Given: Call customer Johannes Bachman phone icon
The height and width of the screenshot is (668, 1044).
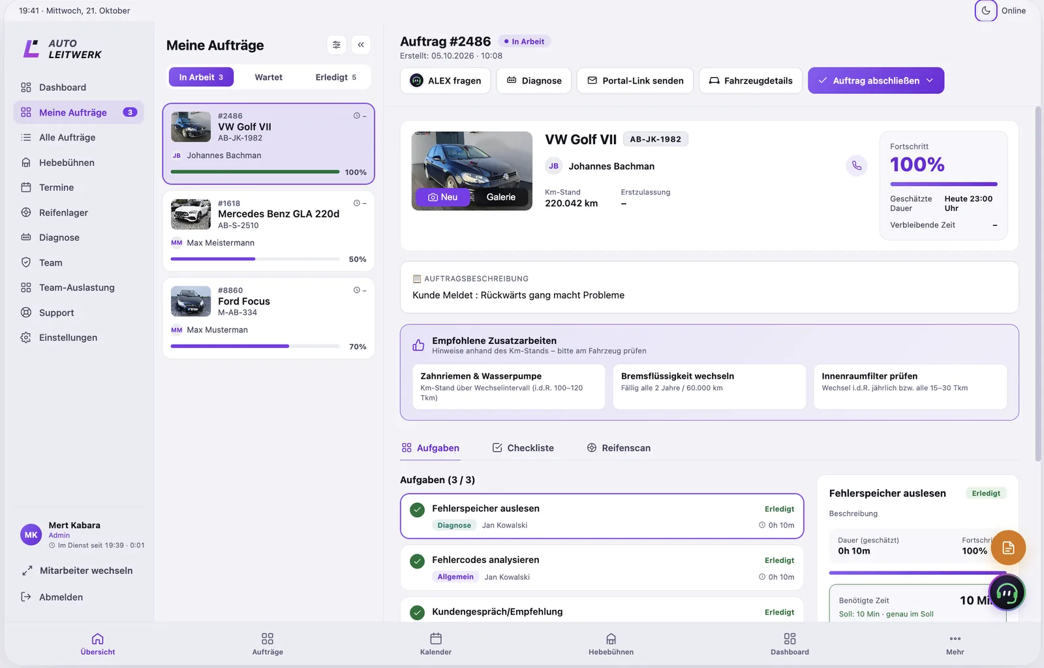Looking at the screenshot, I should coord(857,166).
